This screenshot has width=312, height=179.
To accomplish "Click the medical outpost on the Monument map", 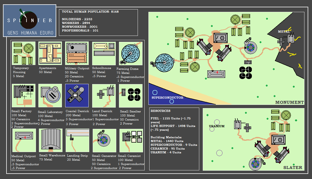I will (216, 74).
